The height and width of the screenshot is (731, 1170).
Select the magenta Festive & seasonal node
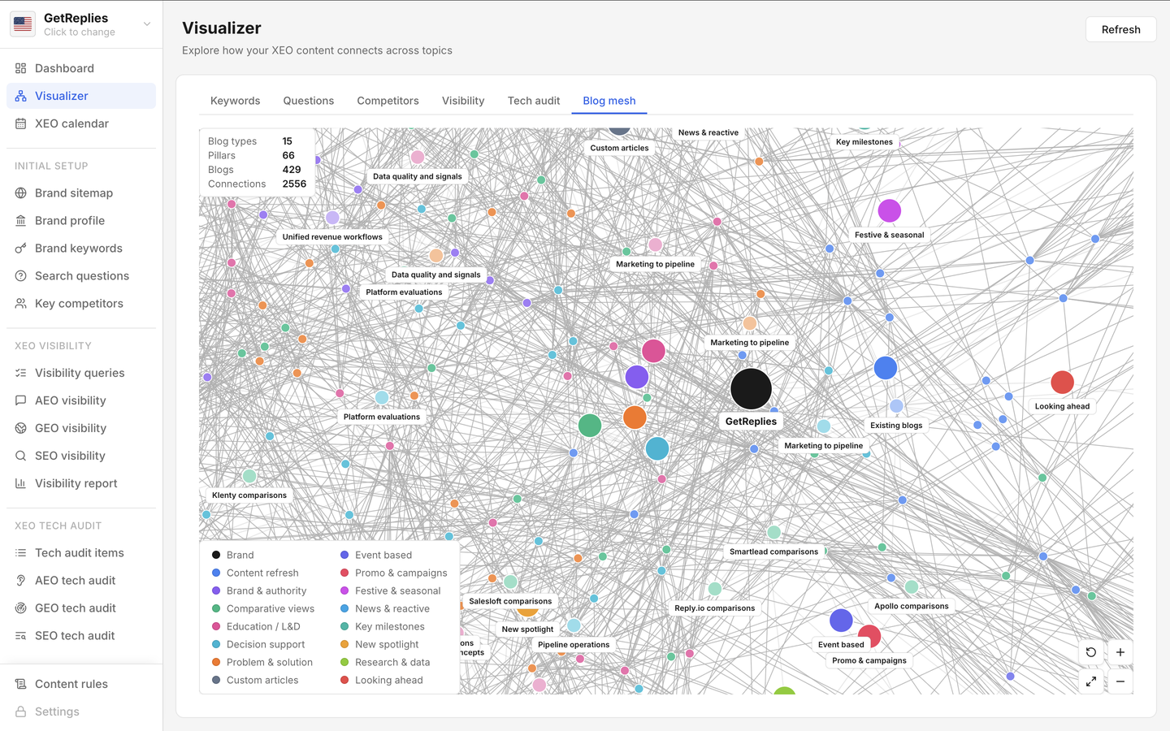coord(890,211)
